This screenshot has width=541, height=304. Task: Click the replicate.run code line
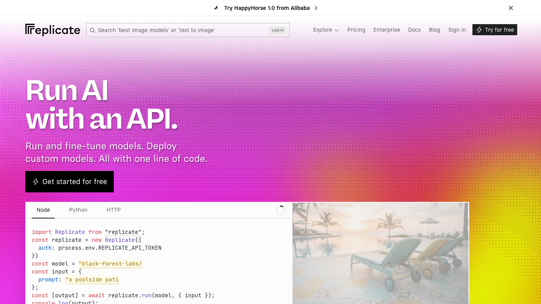pos(123,295)
